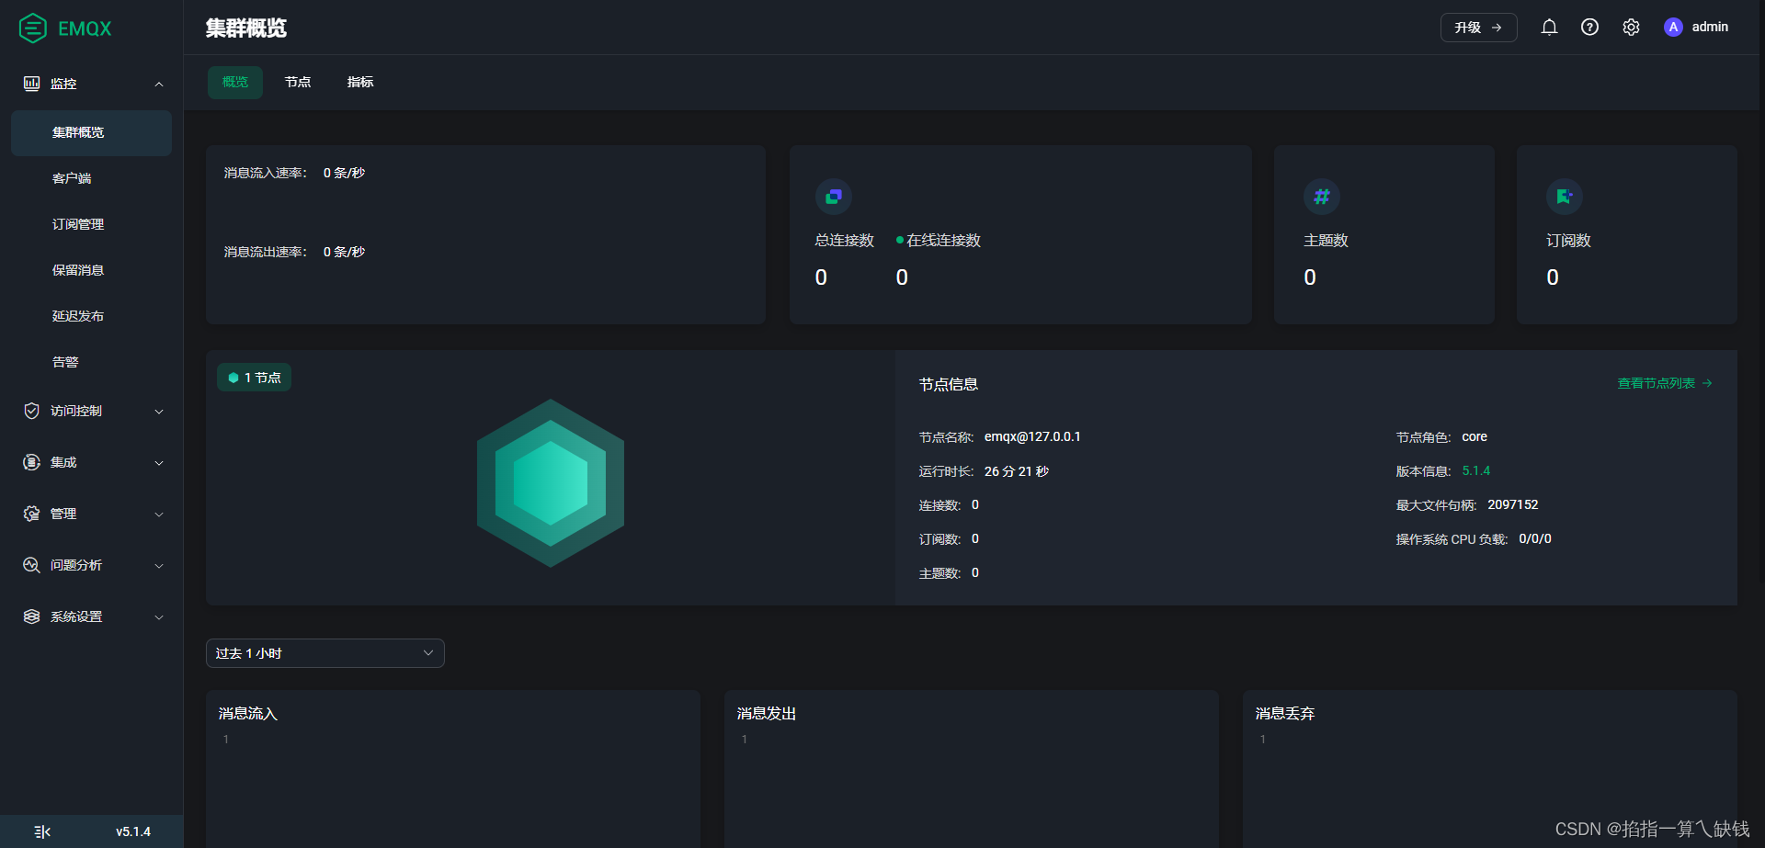Click the 消息丢弃 chart title
The image size is (1765, 848).
click(x=1285, y=713)
